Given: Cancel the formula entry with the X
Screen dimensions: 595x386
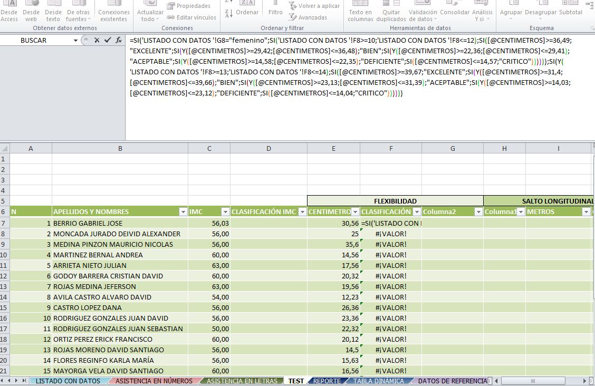Looking at the screenshot, I should 97,40.
